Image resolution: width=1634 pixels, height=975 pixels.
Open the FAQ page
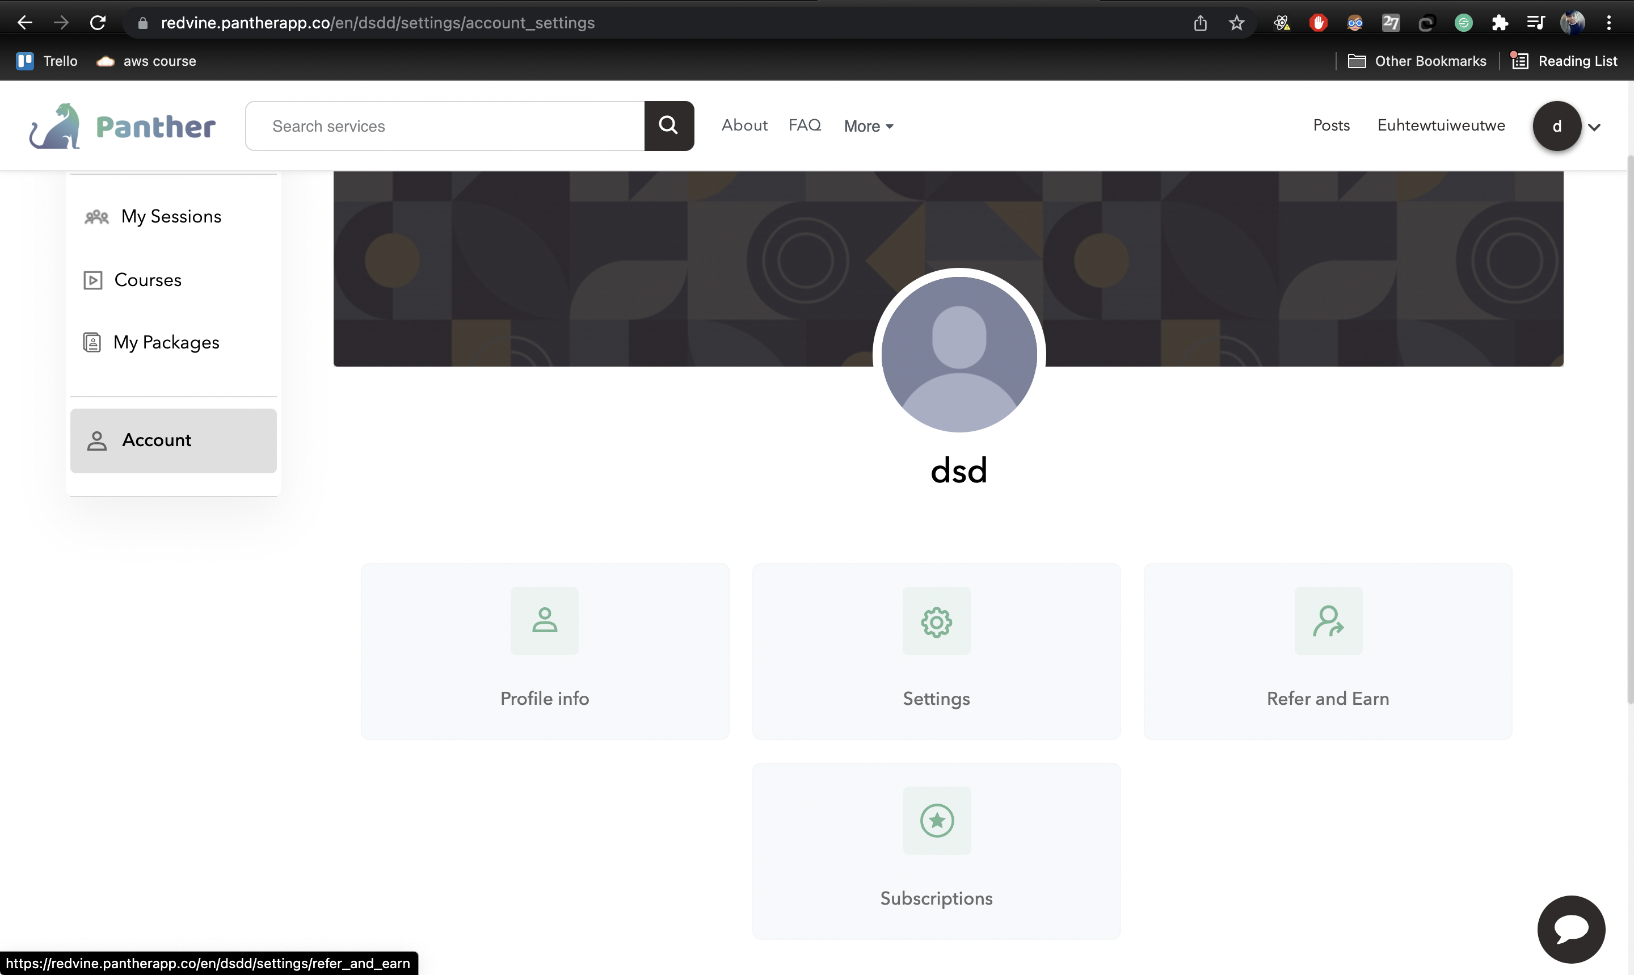(x=805, y=125)
